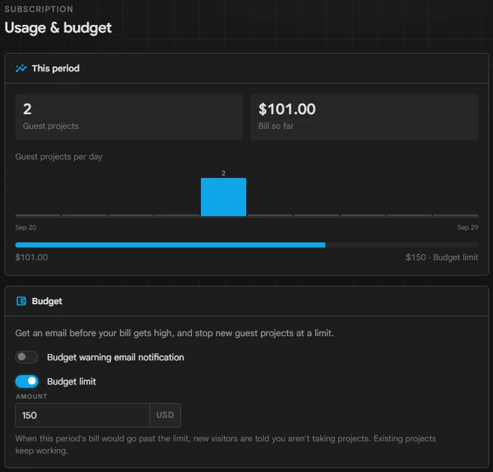Click the 'Guest projects' count card
Viewport: 493px width, 472px height.
pos(129,117)
